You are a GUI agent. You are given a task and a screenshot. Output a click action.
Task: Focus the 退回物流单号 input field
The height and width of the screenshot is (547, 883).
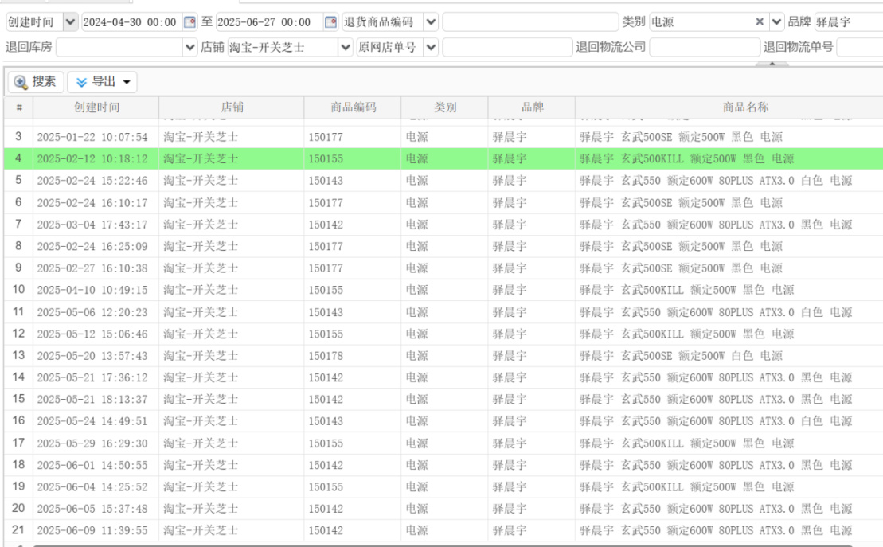(x=859, y=47)
